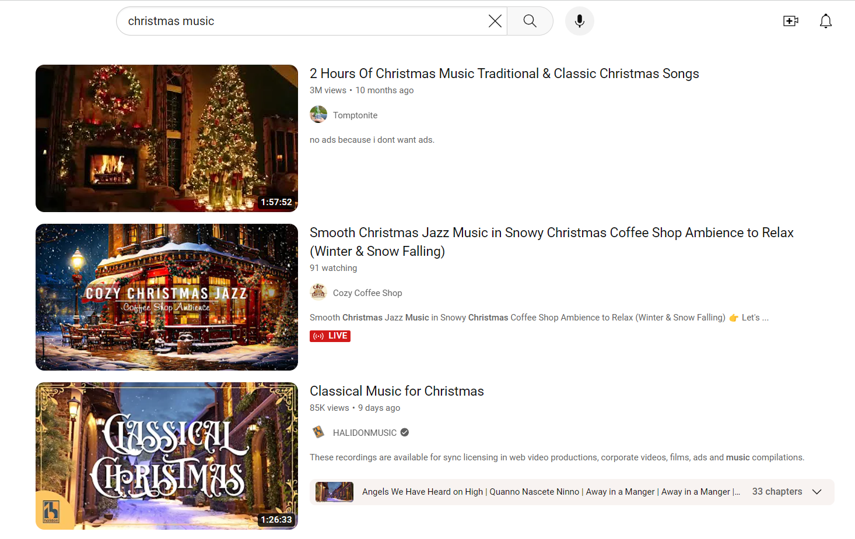Click '85K views • 9 days ago' text

(355, 408)
